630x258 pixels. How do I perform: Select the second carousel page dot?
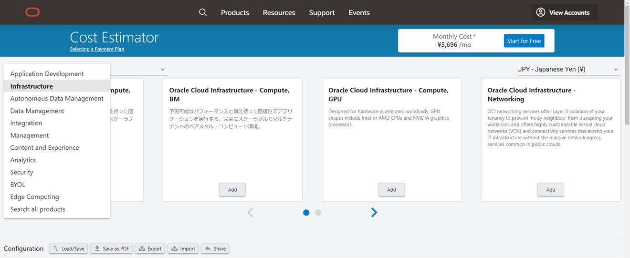(318, 213)
